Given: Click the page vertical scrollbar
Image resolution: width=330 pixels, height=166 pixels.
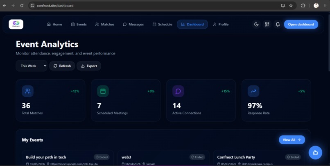Looking at the screenshot, I should [329, 42].
